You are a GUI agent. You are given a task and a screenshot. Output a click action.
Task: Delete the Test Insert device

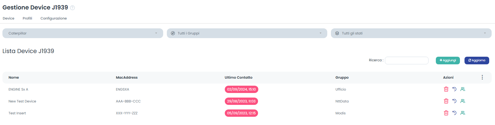[446, 113]
